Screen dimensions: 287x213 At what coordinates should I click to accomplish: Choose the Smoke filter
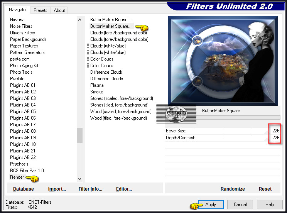tap(97, 92)
